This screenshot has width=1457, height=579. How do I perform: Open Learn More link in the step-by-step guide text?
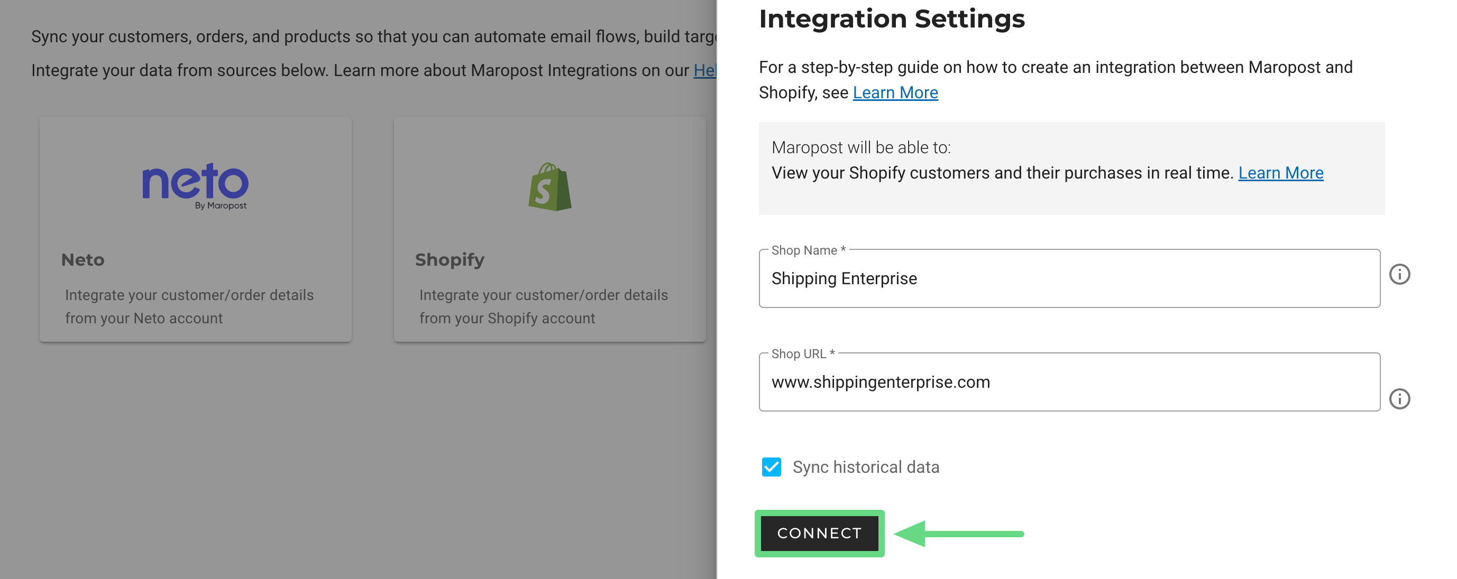coord(895,92)
